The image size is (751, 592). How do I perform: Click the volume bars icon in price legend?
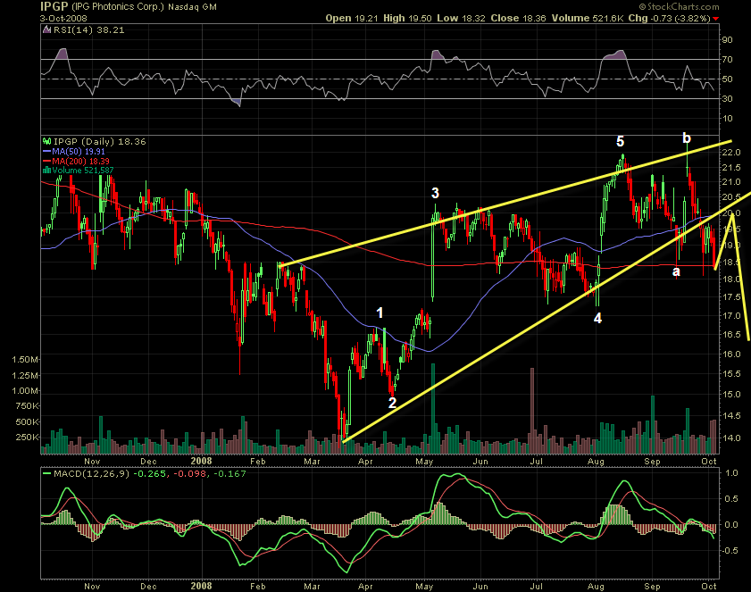click(x=47, y=170)
